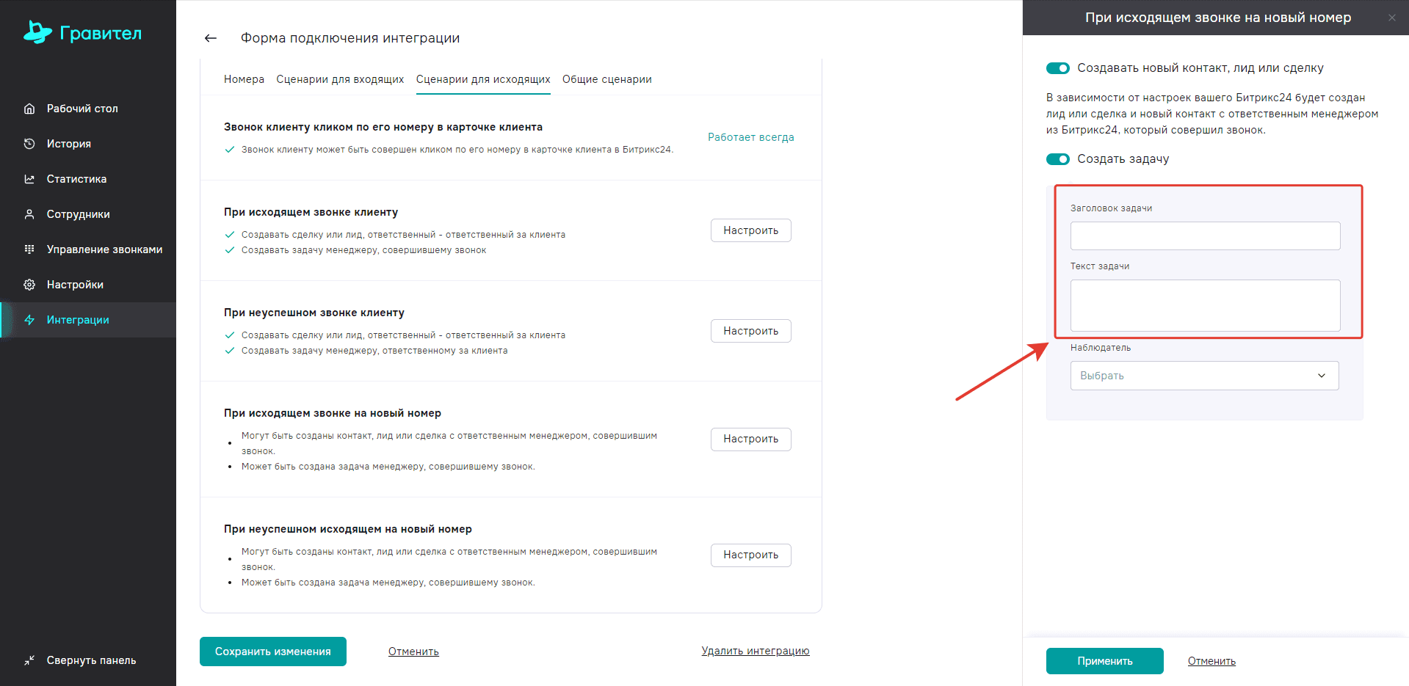
Task: Expand the Наблюдатель dropdown
Action: click(x=1204, y=376)
